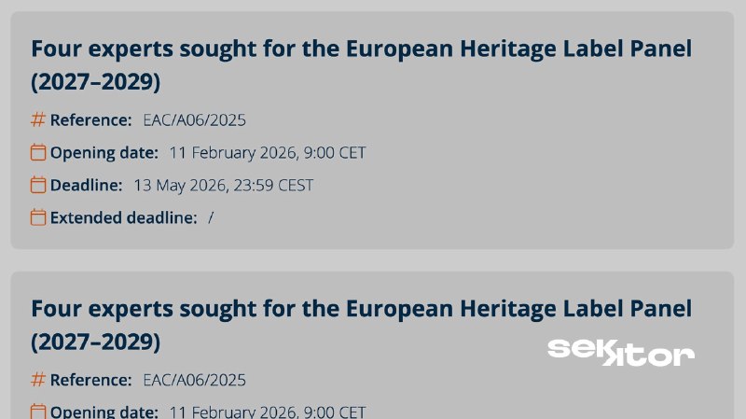Screen dimensions: 746x419
Task: Click the Deadline label
Action: click(86, 185)
